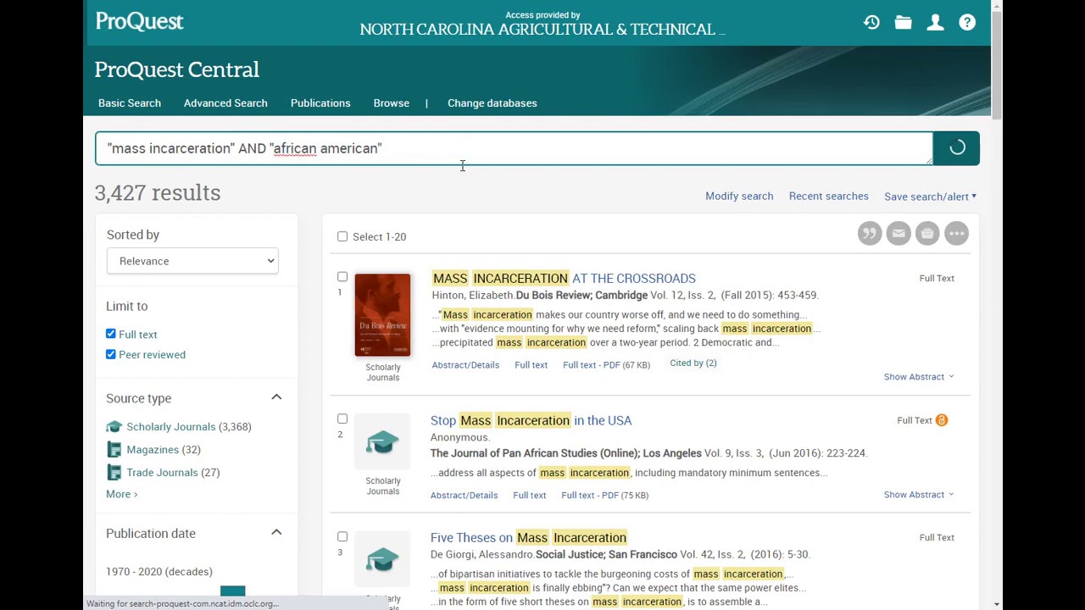The height and width of the screenshot is (610, 1085).
Task: Show Abstract for Mass Incarceration at the Crossroads
Action: click(x=918, y=377)
